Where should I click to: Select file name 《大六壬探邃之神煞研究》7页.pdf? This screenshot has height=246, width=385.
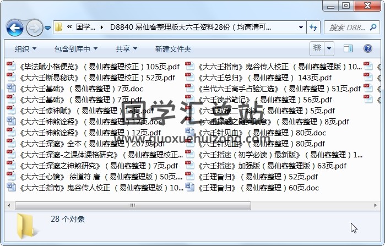pos(98,166)
